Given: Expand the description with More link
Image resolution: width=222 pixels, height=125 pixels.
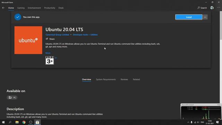Looking at the screenshot, I should [x=48, y=53].
